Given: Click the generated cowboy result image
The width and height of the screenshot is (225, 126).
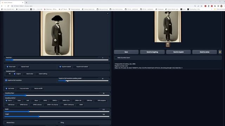Looking at the screenshot, I should coord(168,27).
